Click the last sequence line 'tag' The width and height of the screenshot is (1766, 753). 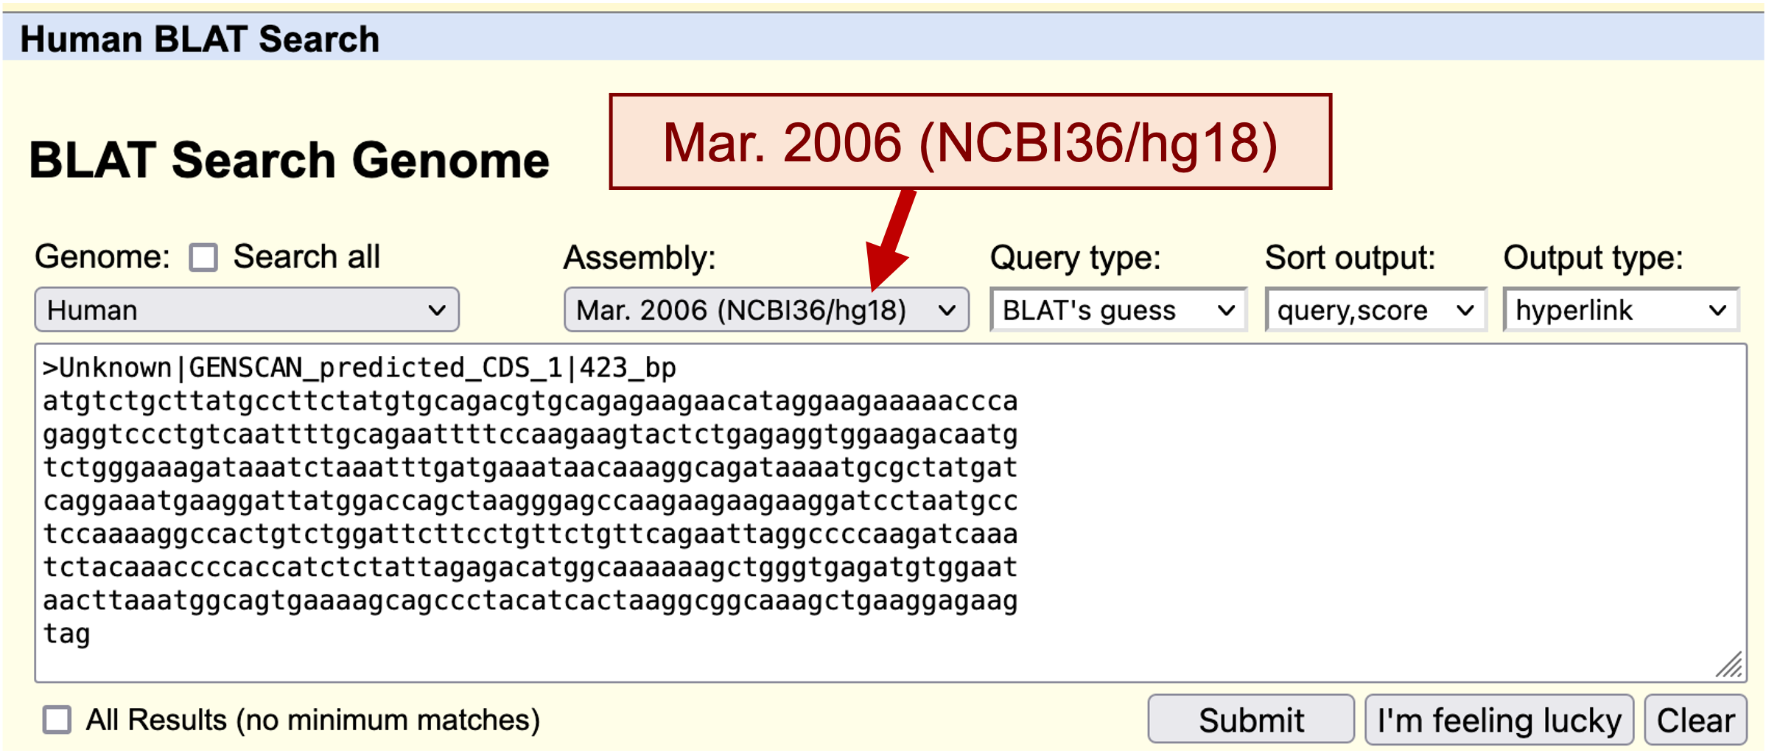point(67,634)
